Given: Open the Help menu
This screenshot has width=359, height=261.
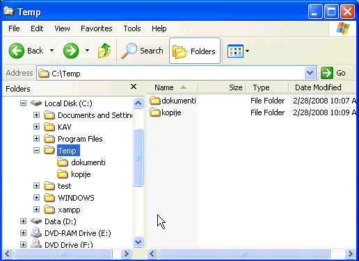Looking at the screenshot, I should (x=159, y=28).
